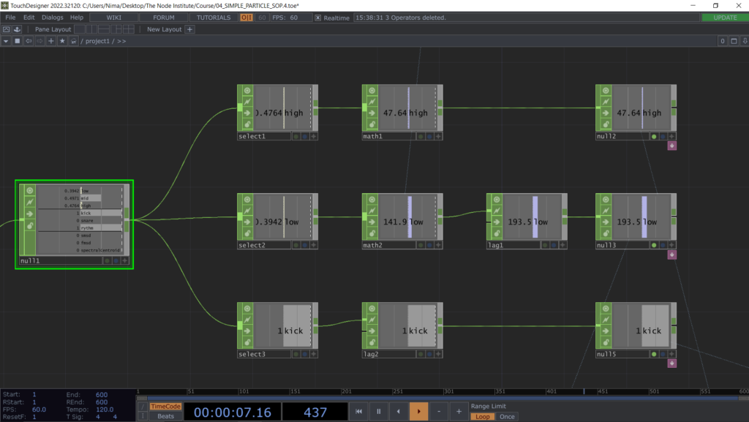
Task: Click the lock icon on lag1
Action: [497, 233]
